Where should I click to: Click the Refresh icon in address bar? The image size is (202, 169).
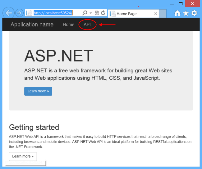pyautogui.click(x=103, y=13)
